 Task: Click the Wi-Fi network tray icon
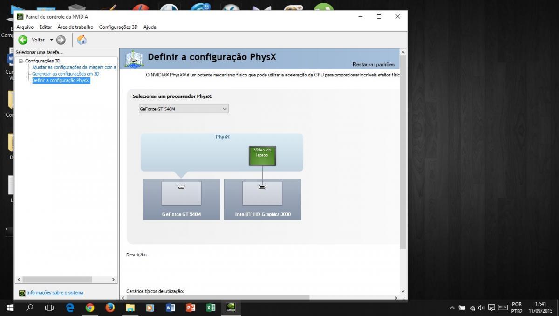coord(472,308)
